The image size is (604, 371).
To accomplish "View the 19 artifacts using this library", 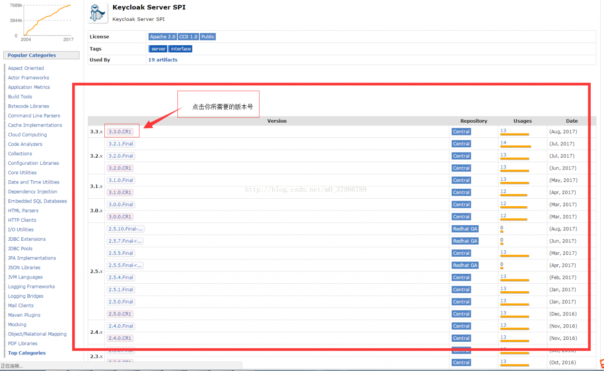I will pyautogui.click(x=163, y=60).
